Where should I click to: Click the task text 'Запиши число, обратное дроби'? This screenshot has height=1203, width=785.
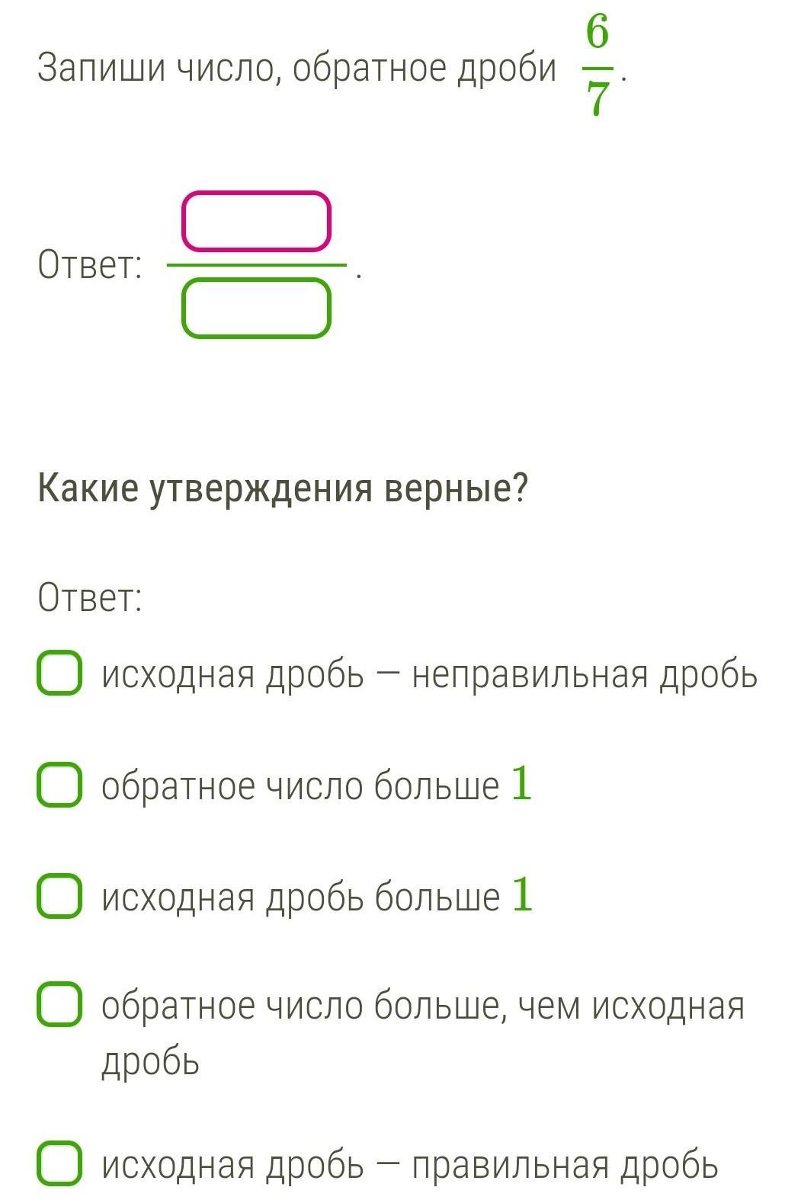(x=297, y=69)
